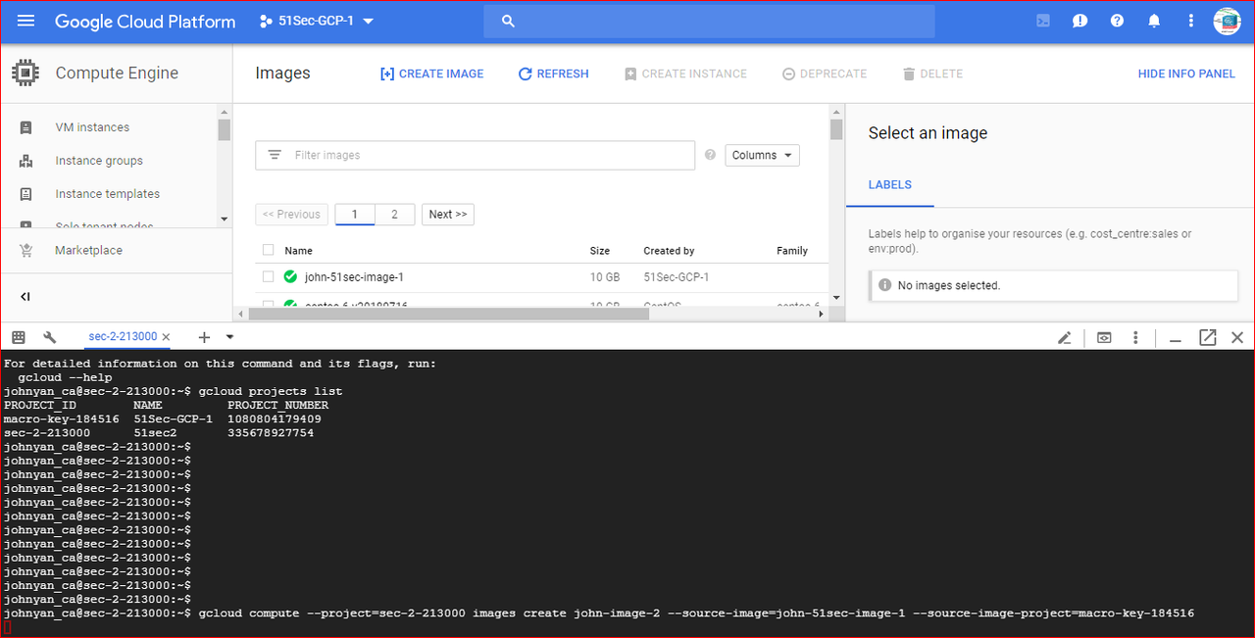1255x638 pixels.
Task: Open VM instances in the sidebar
Action: (92, 127)
